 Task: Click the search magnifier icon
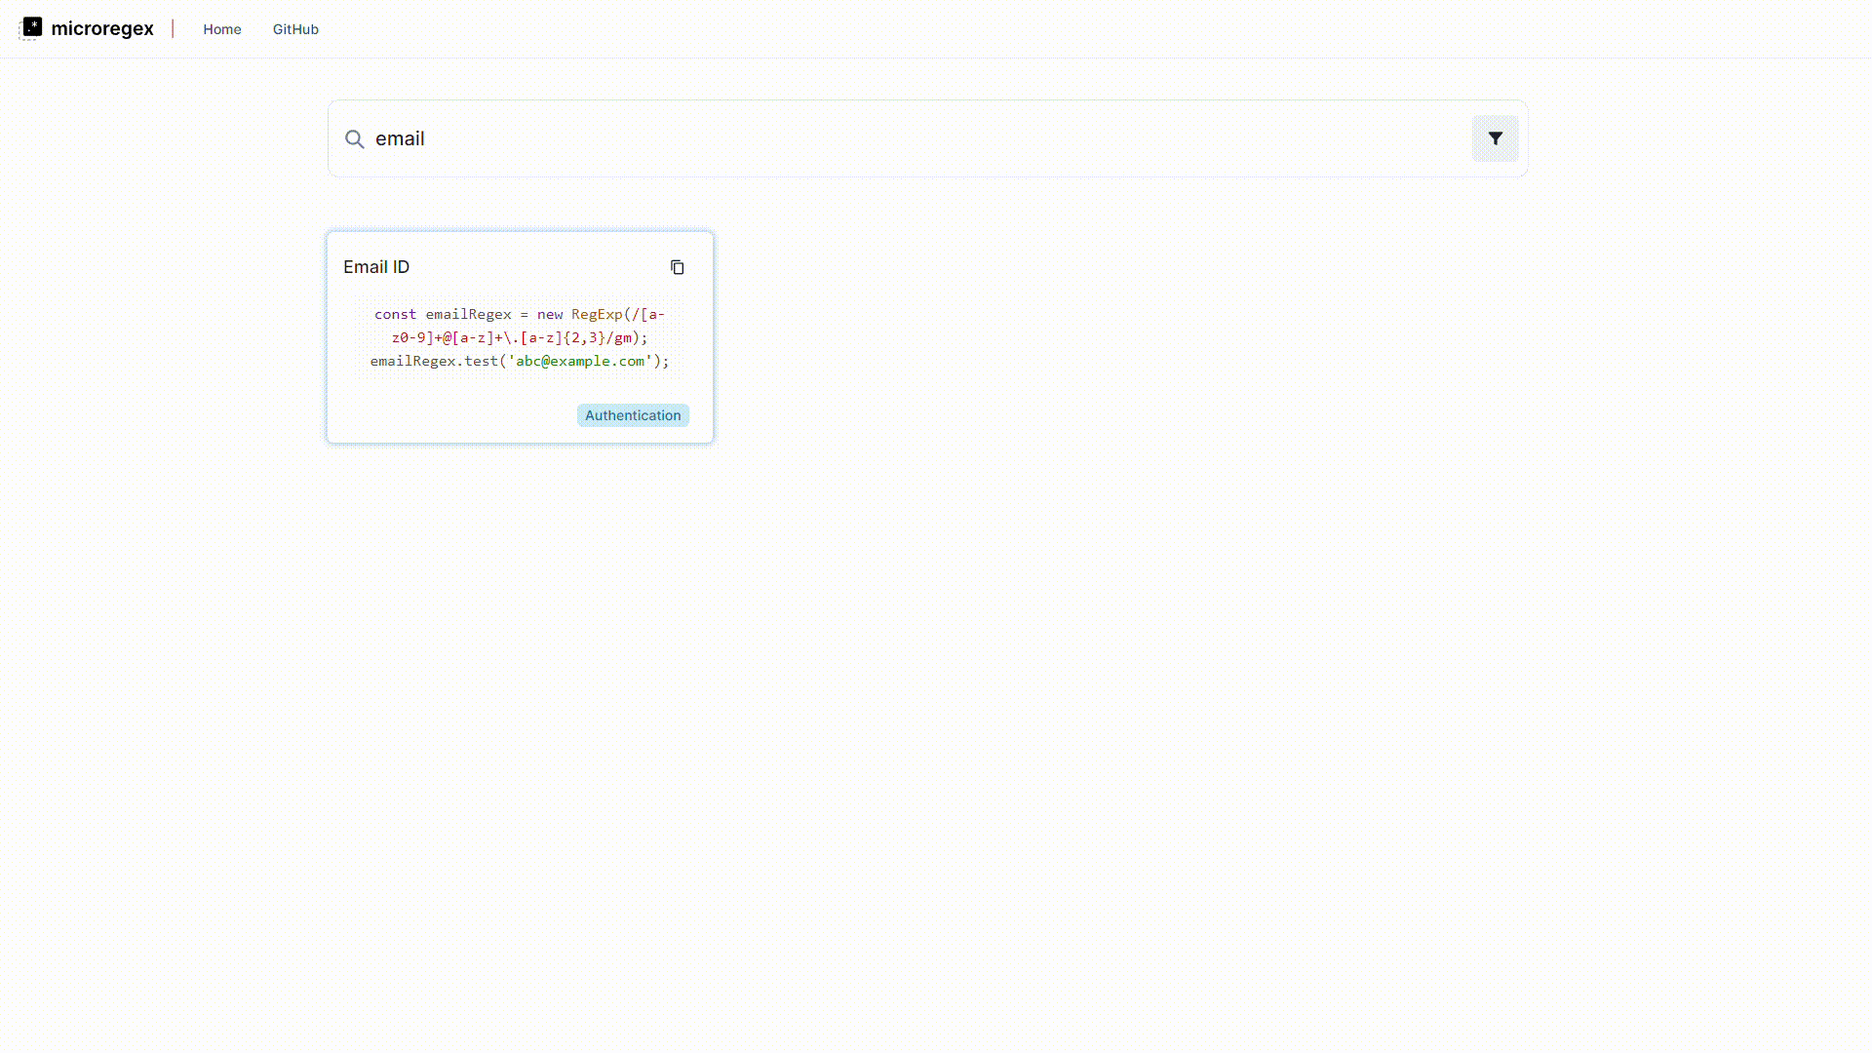(355, 137)
